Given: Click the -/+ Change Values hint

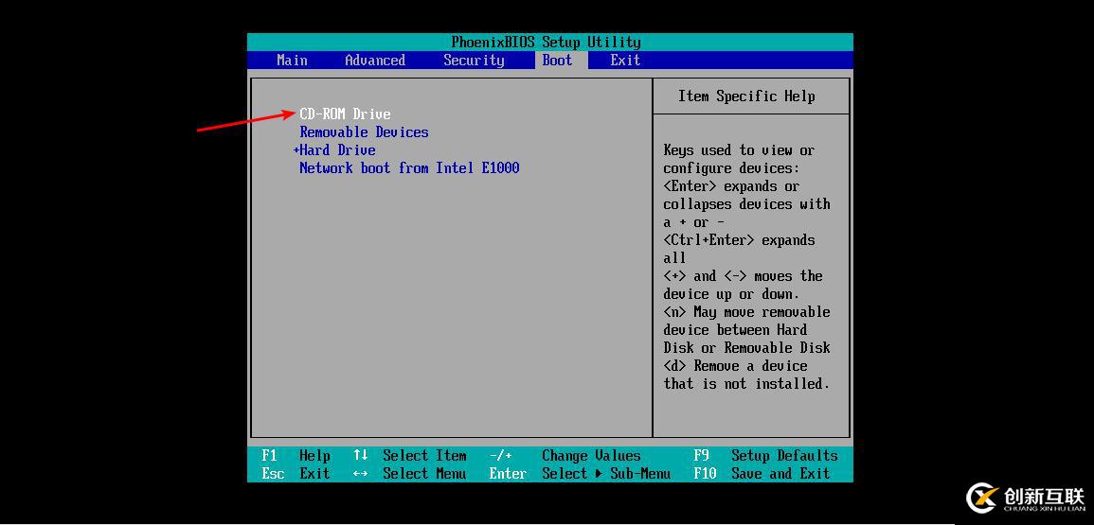Looking at the screenshot, I should (565, 456).
